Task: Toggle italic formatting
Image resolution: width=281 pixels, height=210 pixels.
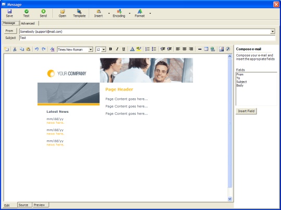Action: tap(117, 49)
